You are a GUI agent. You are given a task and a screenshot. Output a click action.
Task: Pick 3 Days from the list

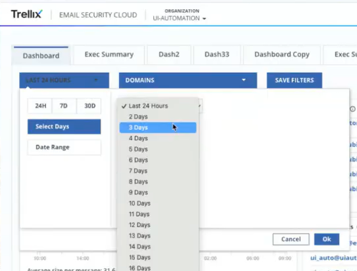click(158, 127)
